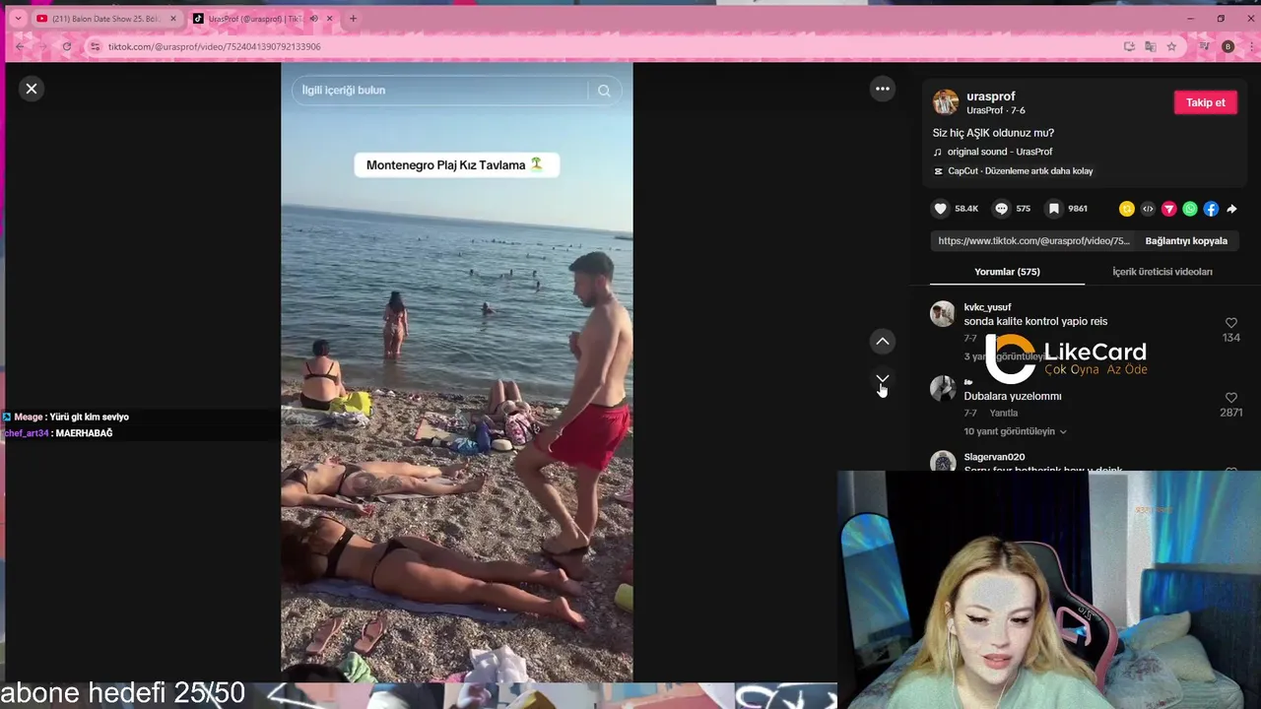The width and height of the screenshot is (1261, 709).
Task: Open kvkc_yusuf commenter profile
Action: point(987,307)
